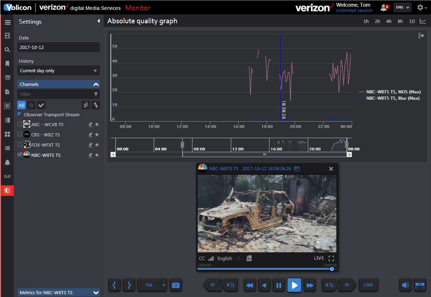Viewport: 431px width, 297px height.
Task: Open the bookmarks sidebar icon
Action: tap(7, 64)
